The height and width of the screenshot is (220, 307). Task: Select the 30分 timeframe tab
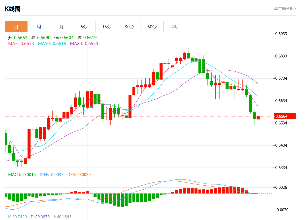(x=129, y=27)
